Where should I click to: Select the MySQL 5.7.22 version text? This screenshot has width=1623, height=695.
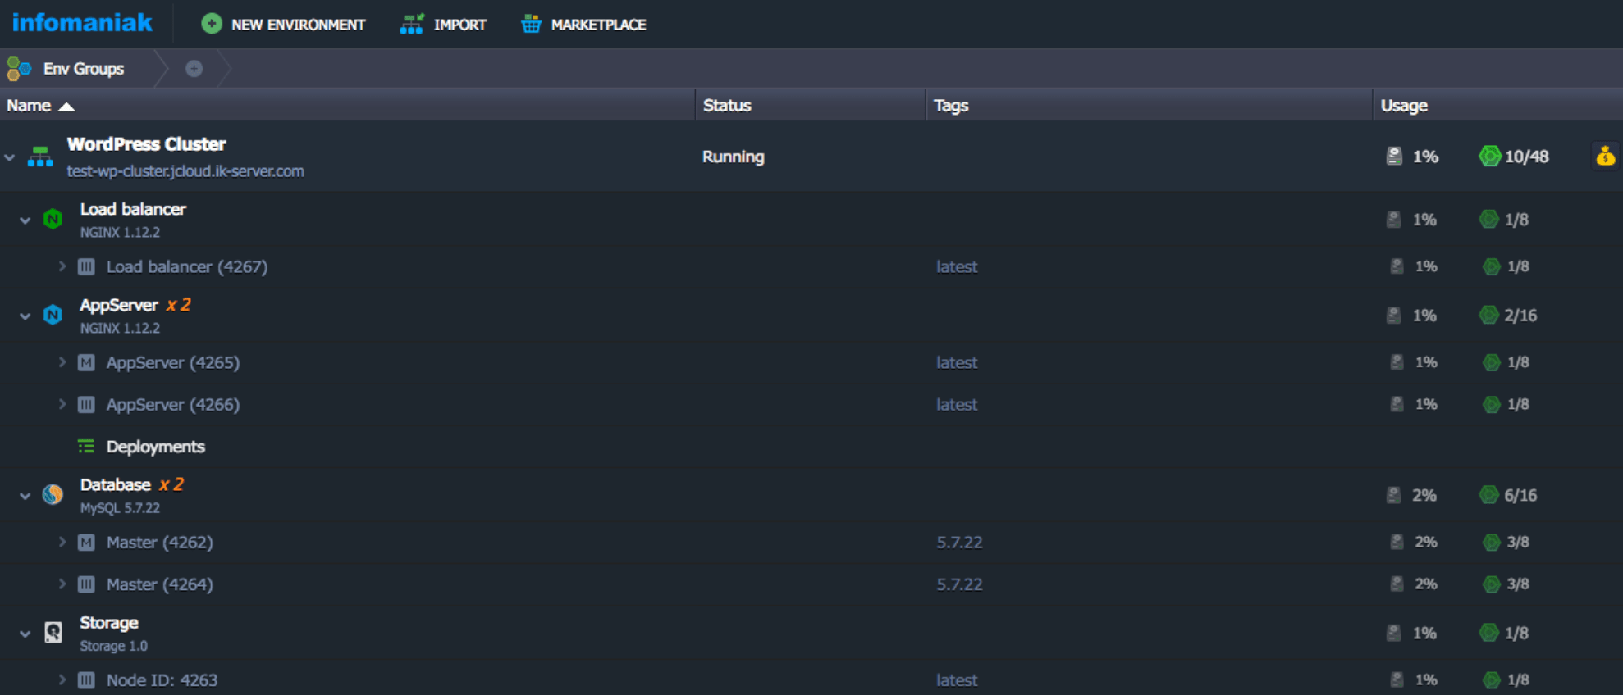(x=120, y=508)
